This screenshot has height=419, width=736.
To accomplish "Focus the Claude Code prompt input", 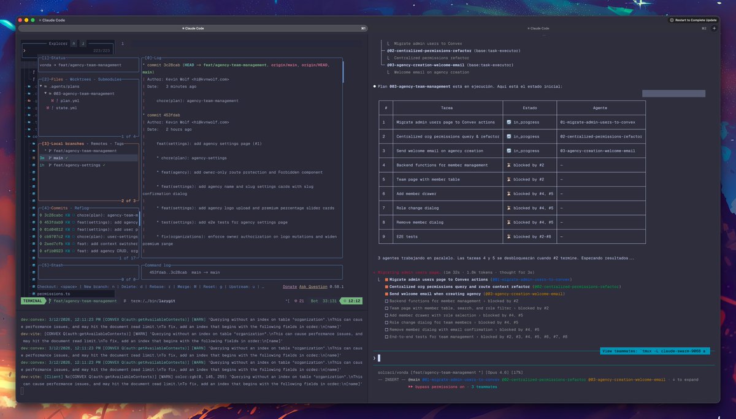I will tap(543, 358).
